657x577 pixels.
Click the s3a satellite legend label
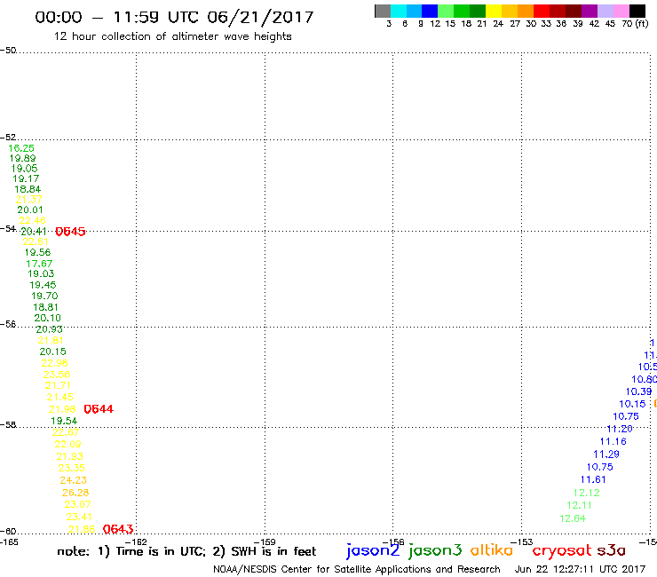pos(611,550)
